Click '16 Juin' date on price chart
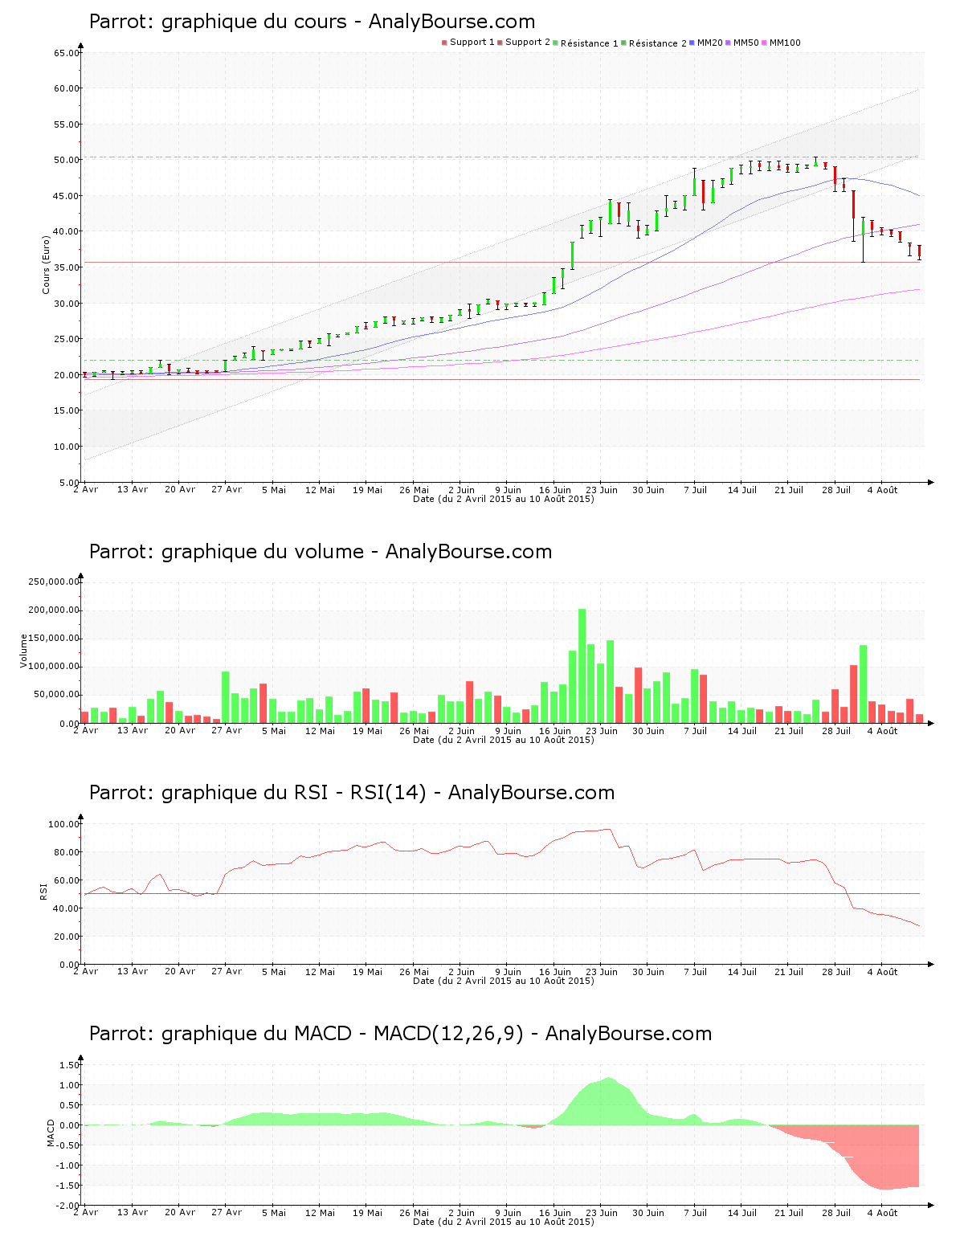This screenshot has height=1245, width=964. (x=555, y=490)
